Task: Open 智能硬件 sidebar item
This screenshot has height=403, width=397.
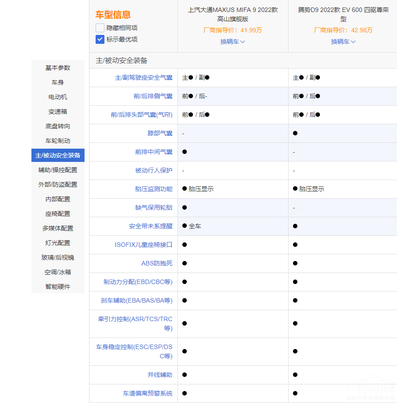Action: pos(58,287)
